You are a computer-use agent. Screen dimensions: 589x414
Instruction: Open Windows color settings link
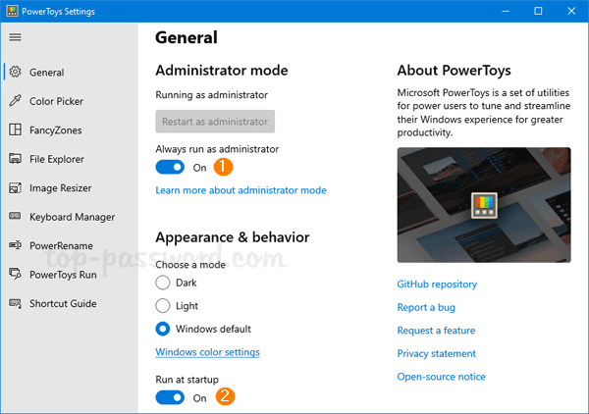click(x=207, y=352)
